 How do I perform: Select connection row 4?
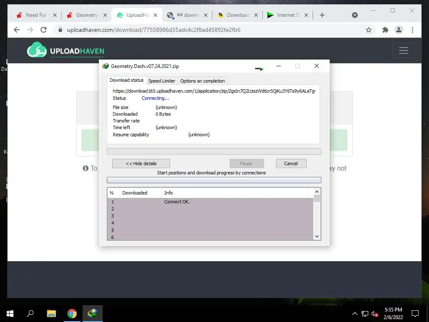[x=210, y=223]
